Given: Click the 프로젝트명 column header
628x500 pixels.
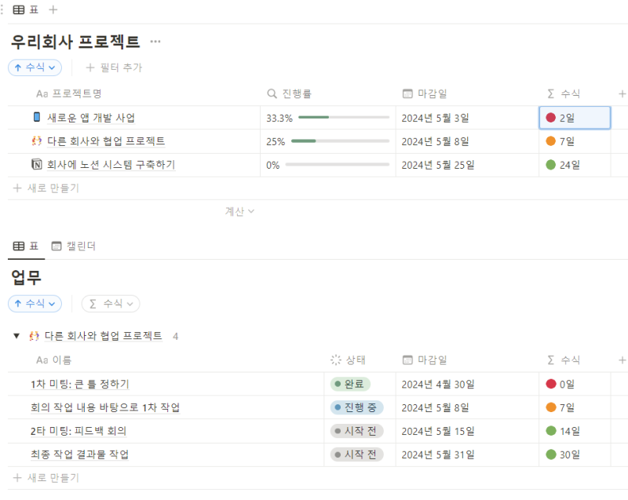Looking at the screenshot, I should pyautogui.click(x=69, y=93).
